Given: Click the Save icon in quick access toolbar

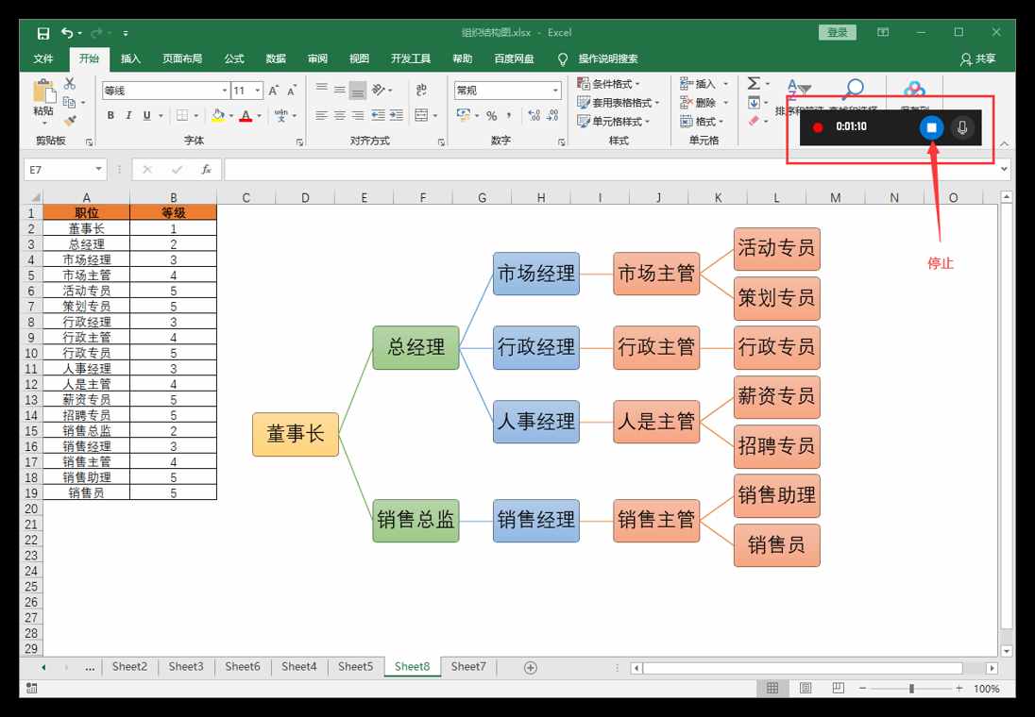Looking at the screenshot, I should [42, 31].
